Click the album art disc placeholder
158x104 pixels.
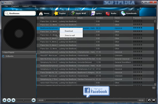19,34
